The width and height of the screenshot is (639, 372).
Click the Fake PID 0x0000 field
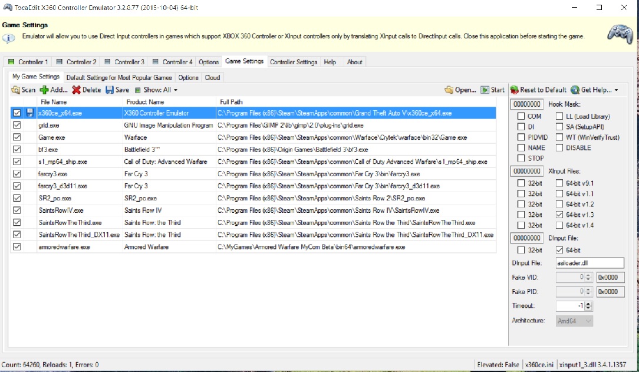pyautogui.click(x=611, y=292)
